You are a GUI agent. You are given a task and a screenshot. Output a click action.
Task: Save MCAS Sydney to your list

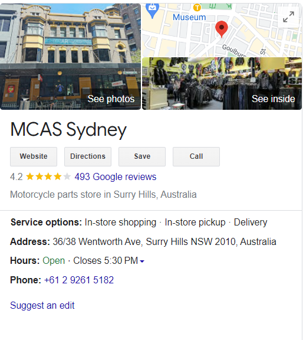[142, 156]
